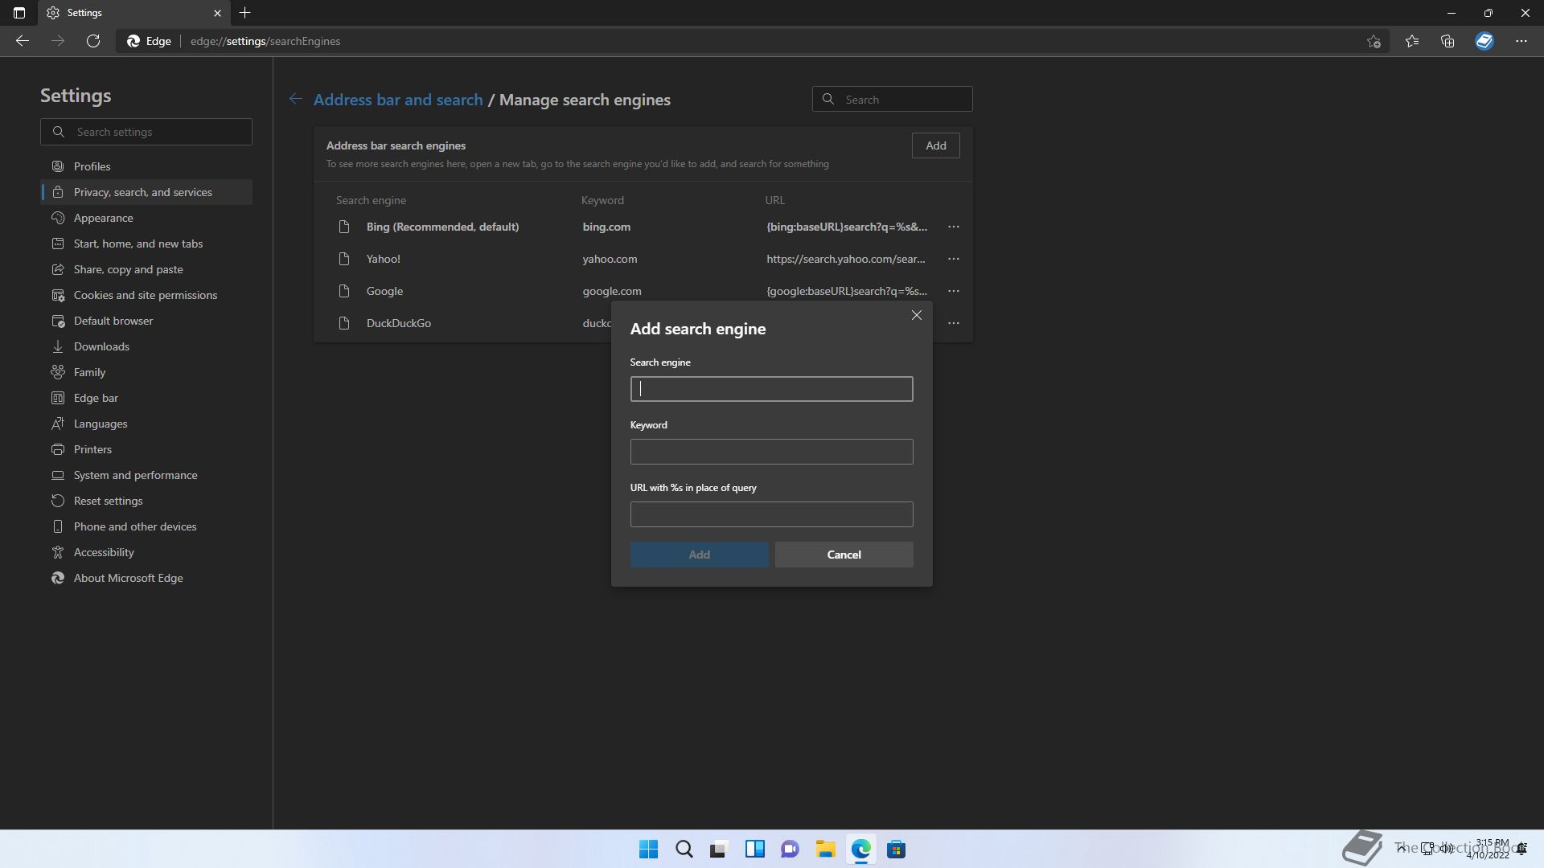Open System and performance settings
This screenshot has width=1544, height=868.
[146, 475]
